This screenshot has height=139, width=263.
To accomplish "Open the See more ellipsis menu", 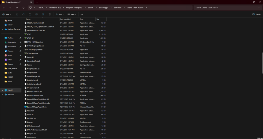I will 82,14.
